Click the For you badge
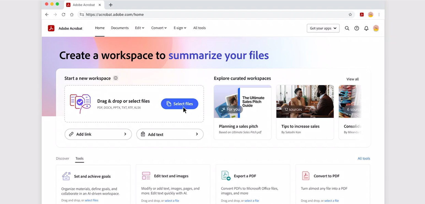425x204 pixels. point(231,109)
